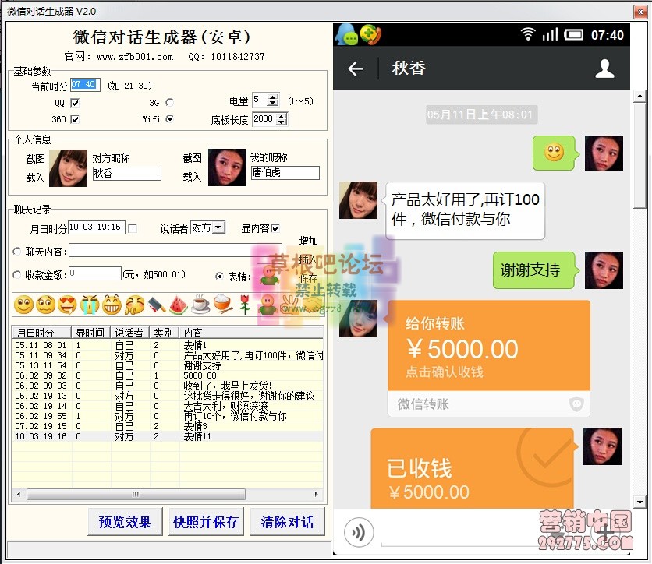Image resolution: width=652 pixels, height=564 pixels.
Task: Select the rice bowl emoji
Action: pyautogui.click(x=221, y=304)
